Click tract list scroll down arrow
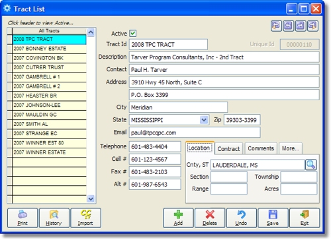 tap(91, 199)
